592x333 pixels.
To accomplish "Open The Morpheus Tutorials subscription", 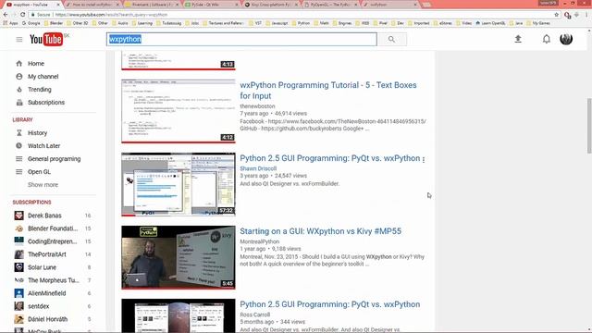I will tap(54, 280).
